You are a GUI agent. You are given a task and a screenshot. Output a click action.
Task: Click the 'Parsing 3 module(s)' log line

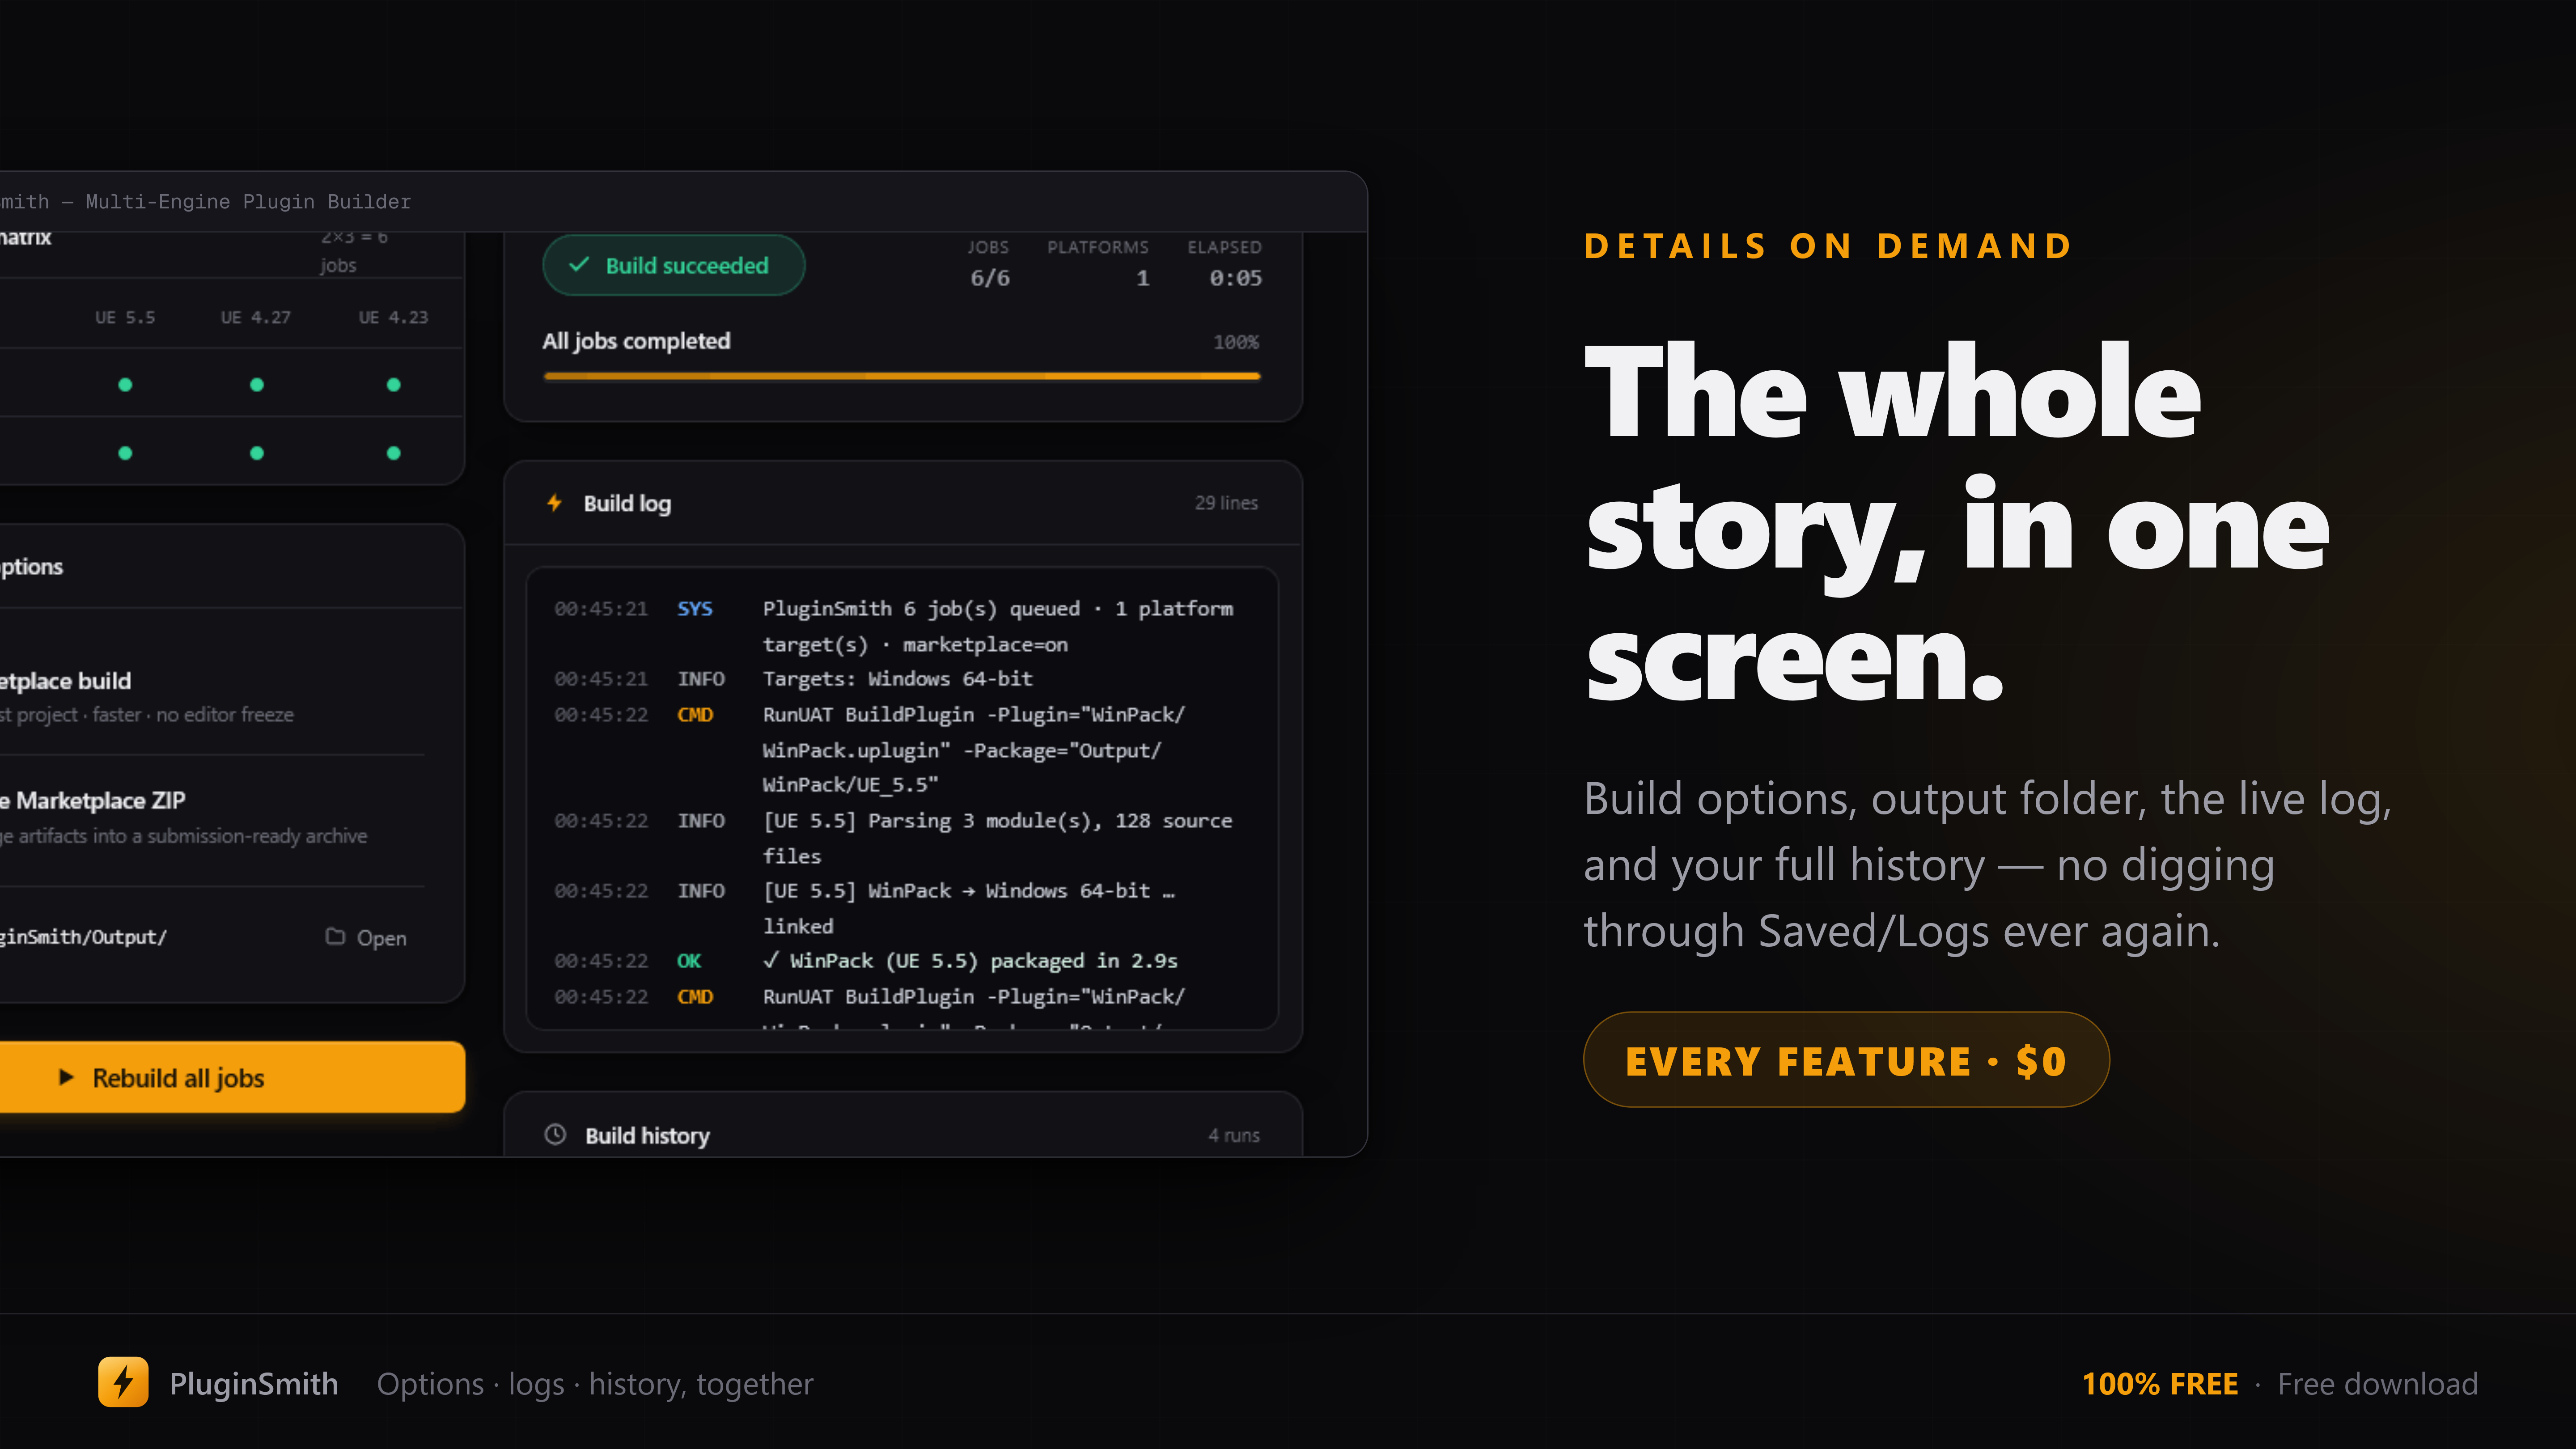tap(894, 838)
